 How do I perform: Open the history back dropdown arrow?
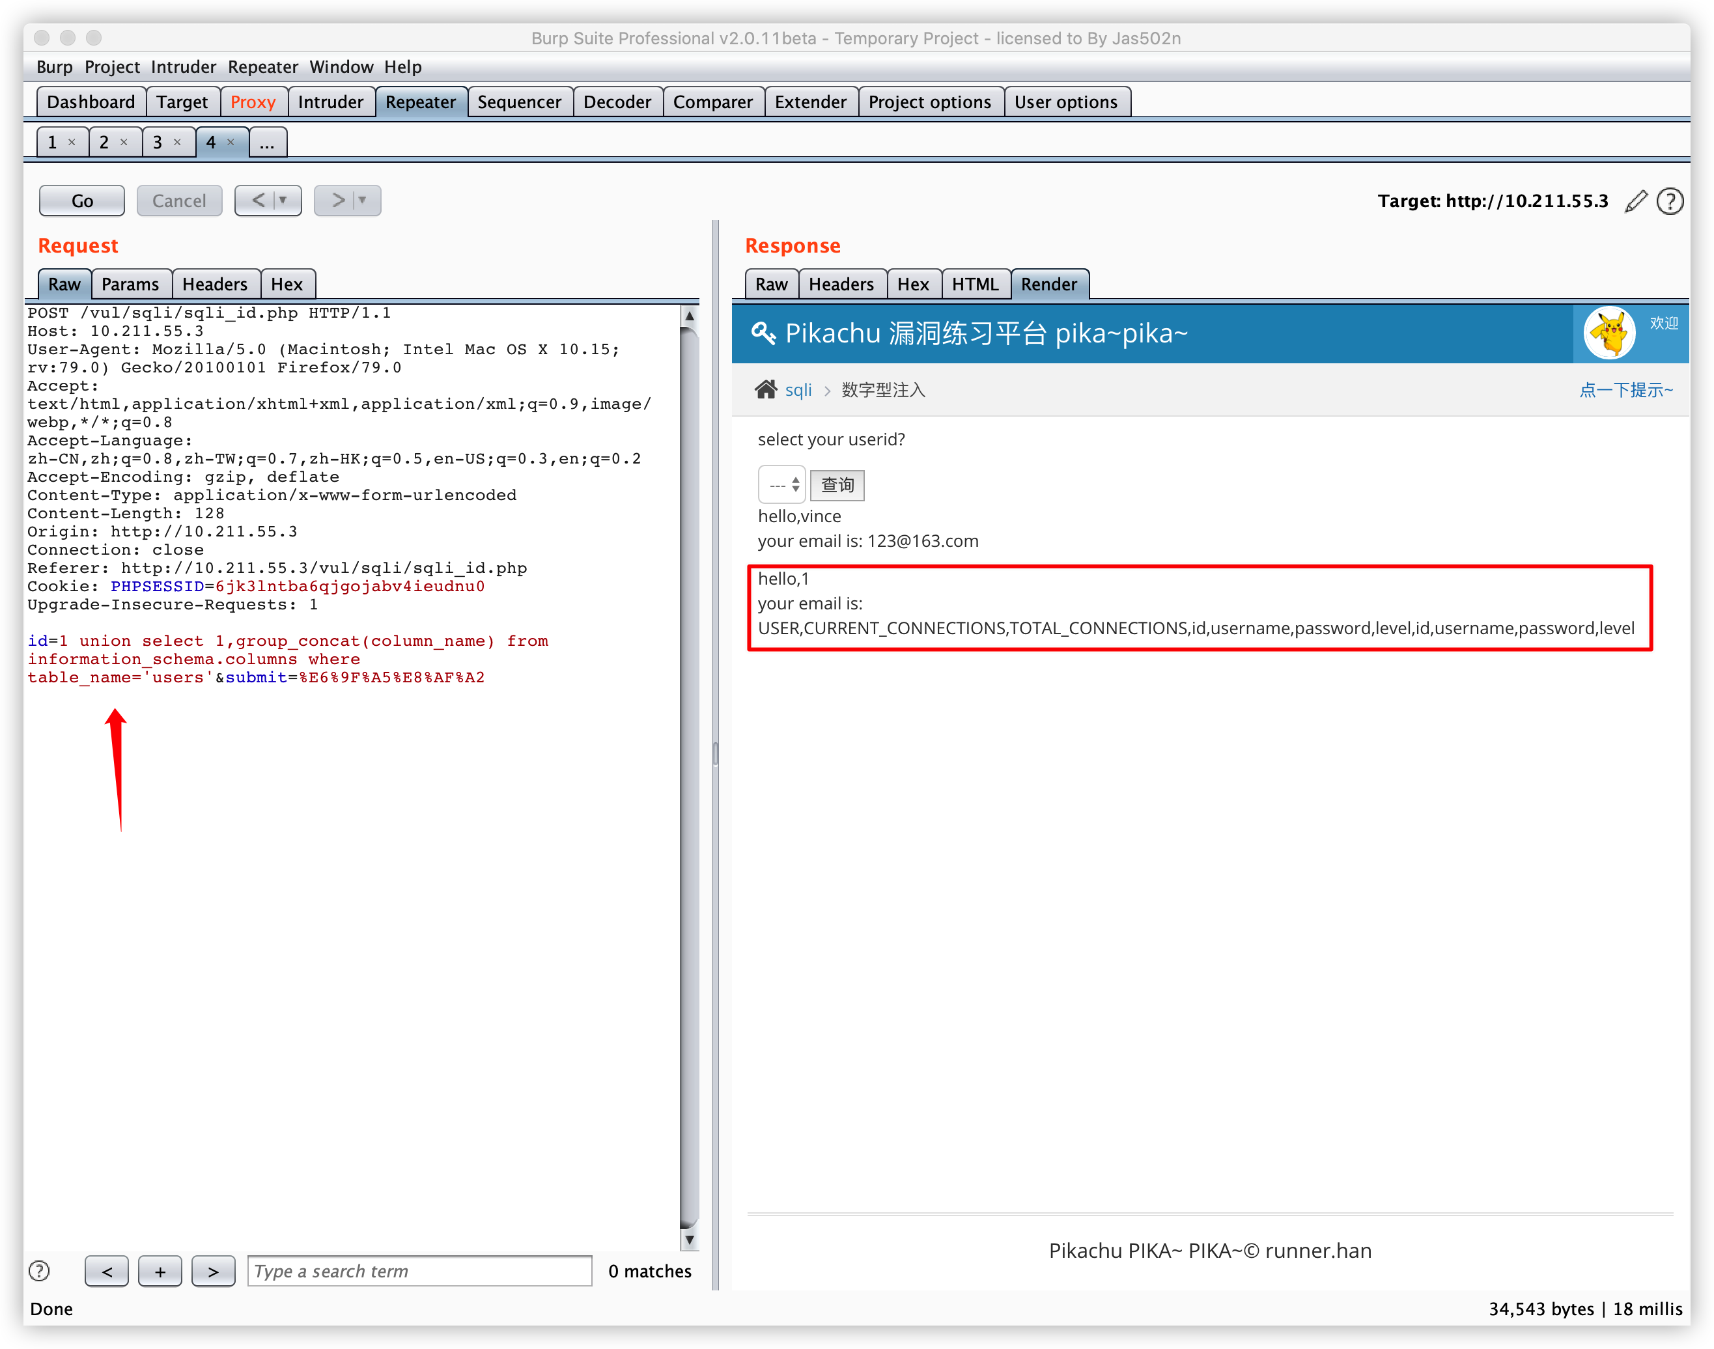point(283,201)
